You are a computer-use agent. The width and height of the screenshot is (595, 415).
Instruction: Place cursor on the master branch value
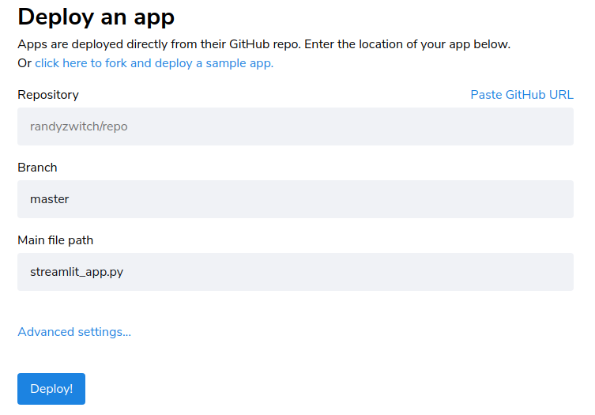coord(49,199)
